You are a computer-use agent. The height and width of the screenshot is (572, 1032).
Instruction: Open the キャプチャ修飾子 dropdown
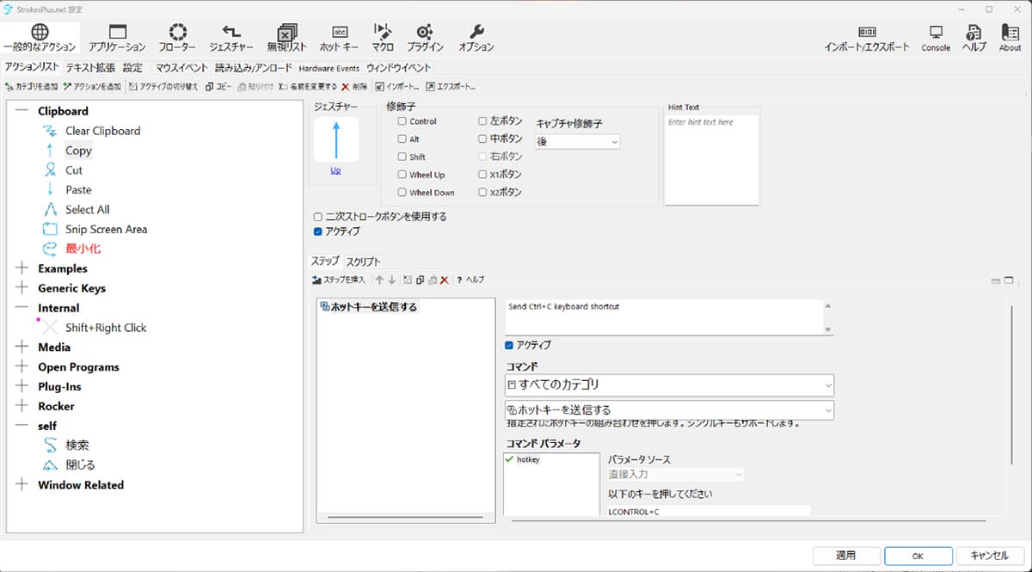pyautogui.click(x=577, y=141)
